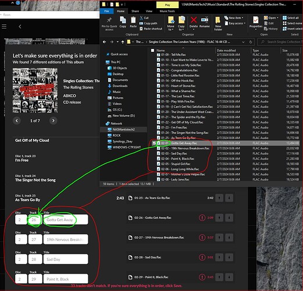
Task: Click the Gotta Get Away title field
Action: point(66,219)
